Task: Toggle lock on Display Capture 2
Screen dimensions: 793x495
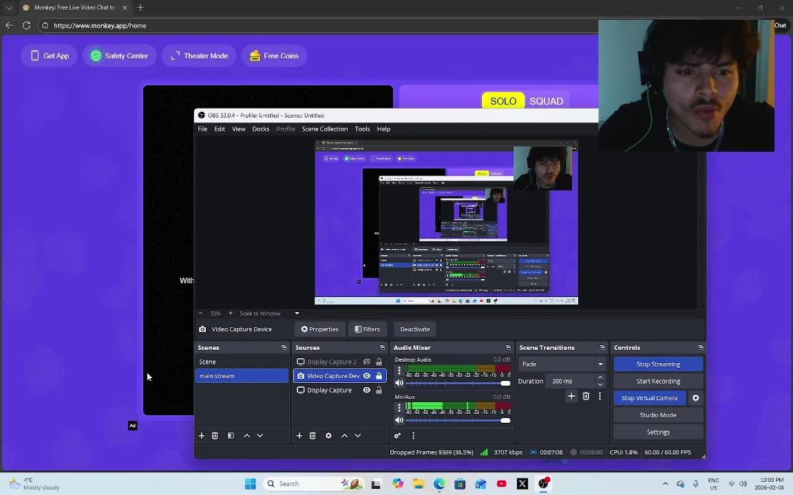Action: pos(379,362)
